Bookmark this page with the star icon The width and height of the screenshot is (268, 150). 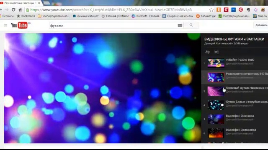tap(211, 10)
